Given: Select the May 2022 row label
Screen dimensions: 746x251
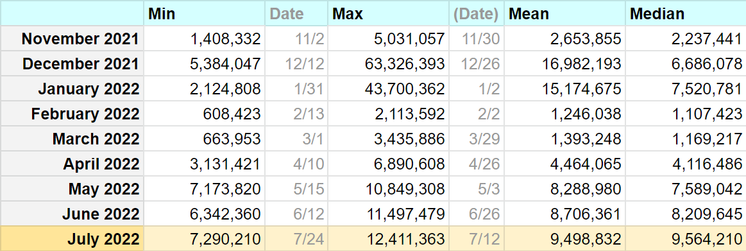Looking at the screenshot, I should point(72,189).
